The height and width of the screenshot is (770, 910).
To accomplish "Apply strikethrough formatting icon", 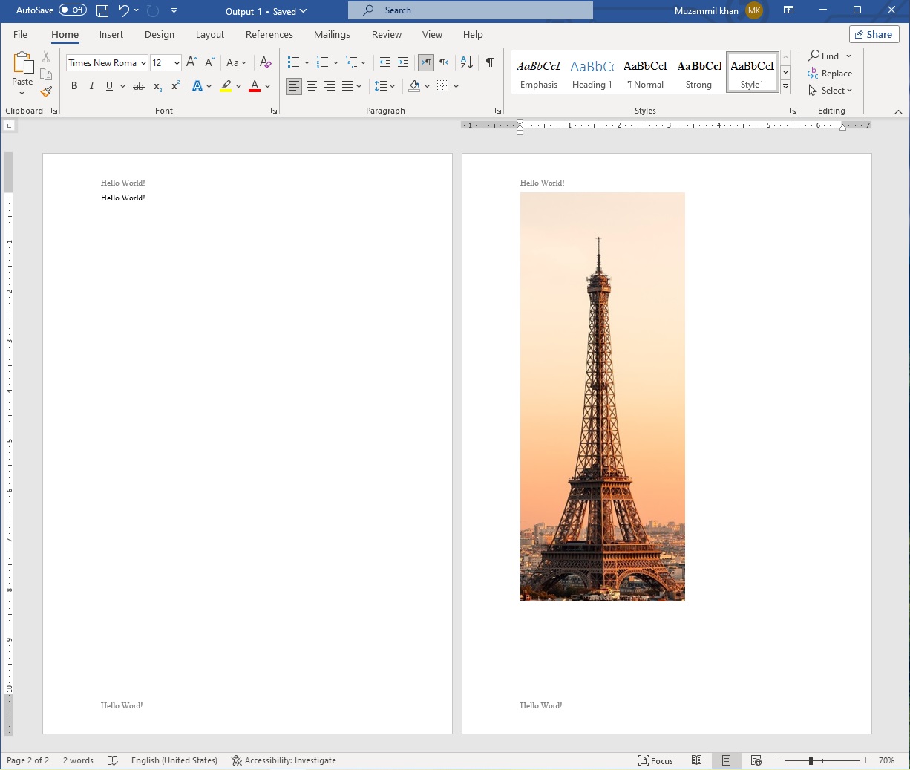I will [x=138, y=86].
